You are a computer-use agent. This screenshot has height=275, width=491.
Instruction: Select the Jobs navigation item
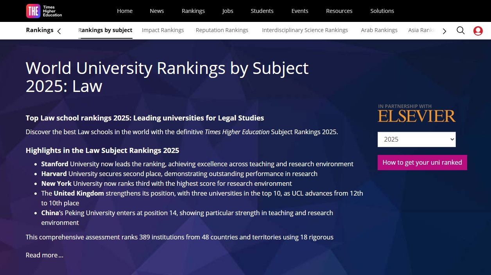(228, 11)
